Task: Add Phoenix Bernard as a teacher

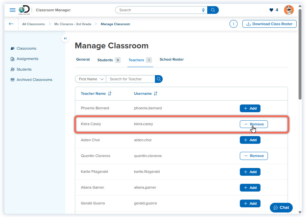Action: pyautogui.click(x=250, y=108)
